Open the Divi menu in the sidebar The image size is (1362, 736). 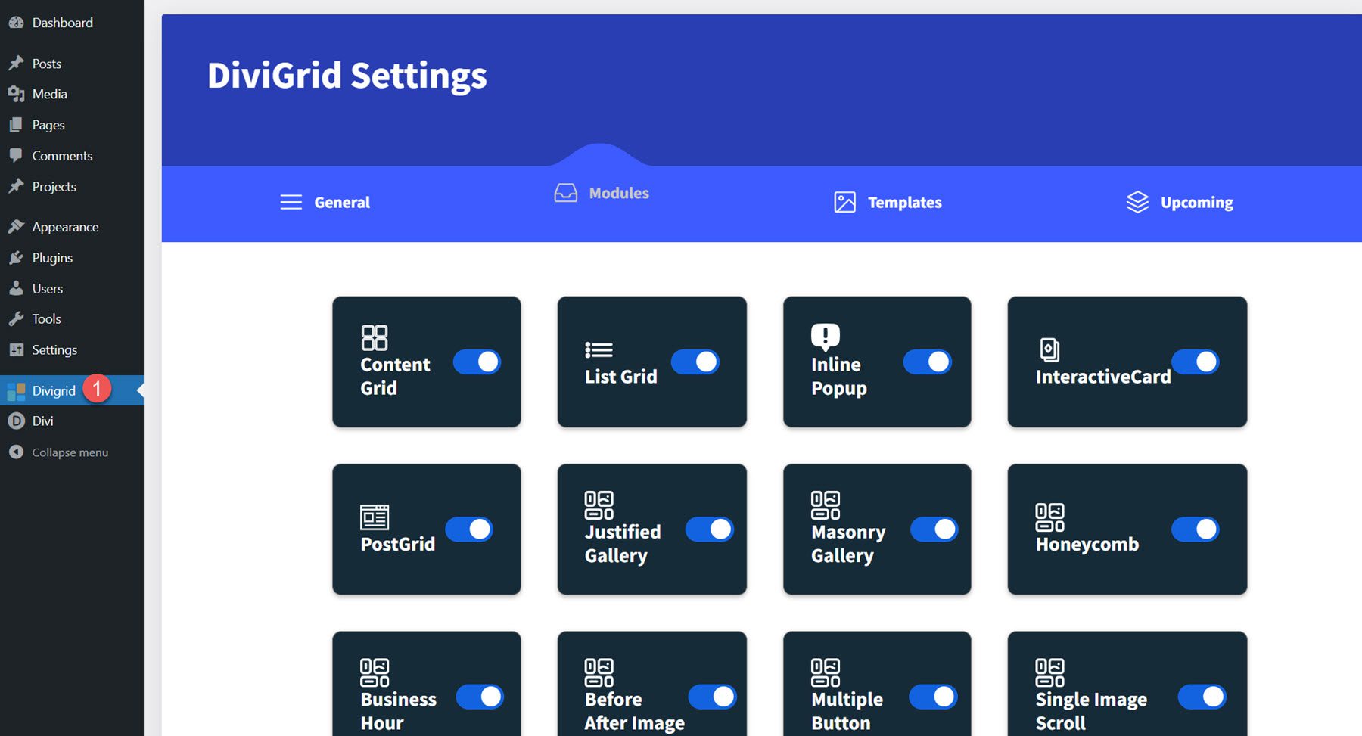(42, 421)
